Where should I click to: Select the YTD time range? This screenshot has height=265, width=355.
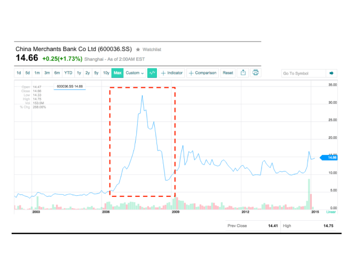68,73
